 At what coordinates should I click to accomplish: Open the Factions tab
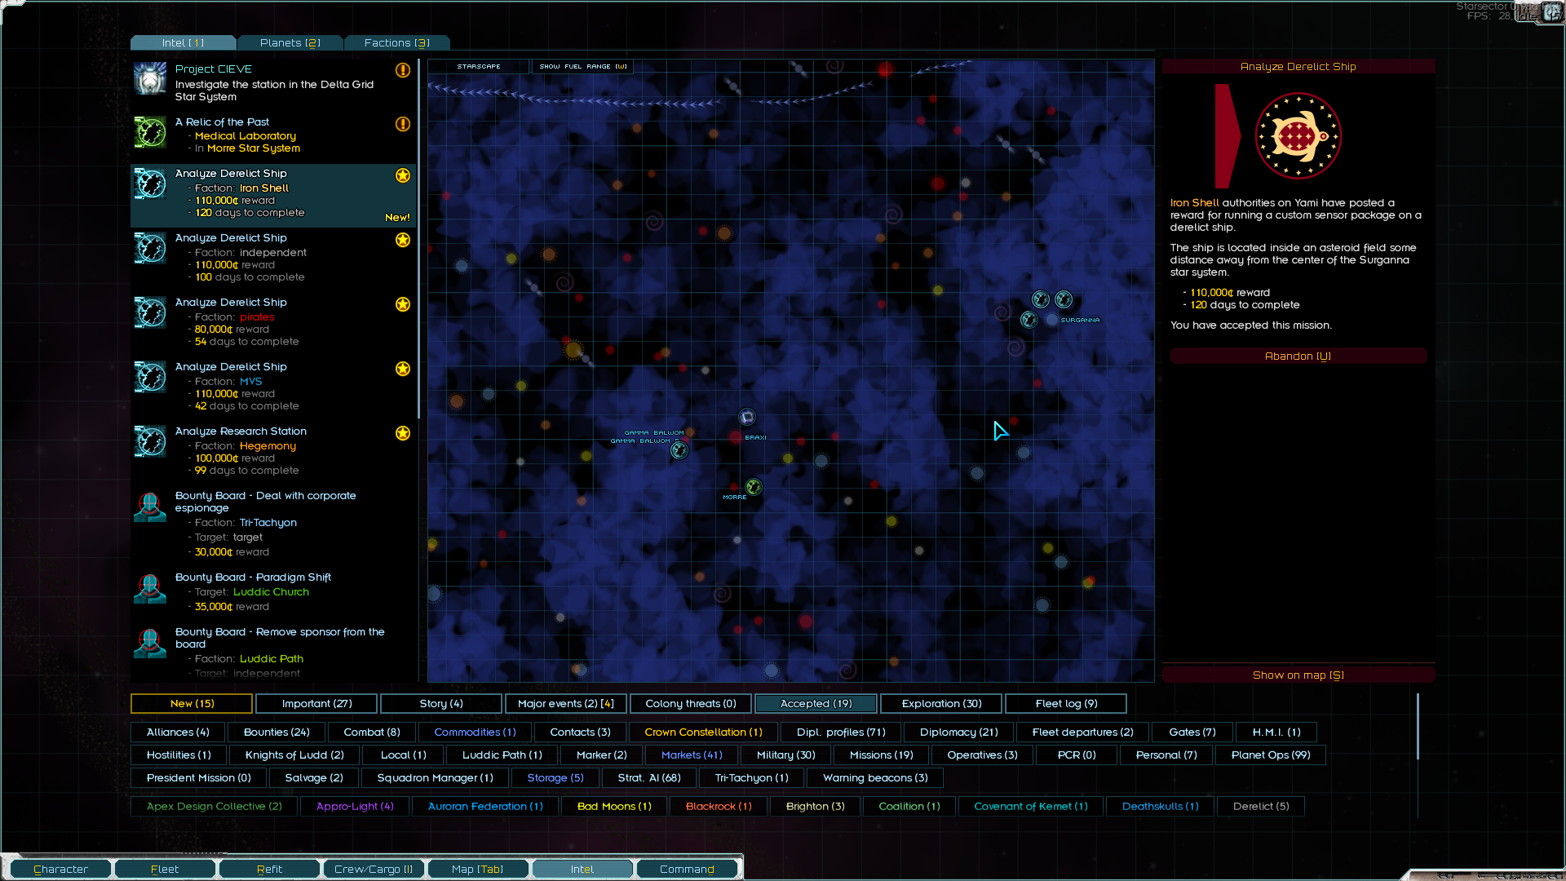coord(396,42)
